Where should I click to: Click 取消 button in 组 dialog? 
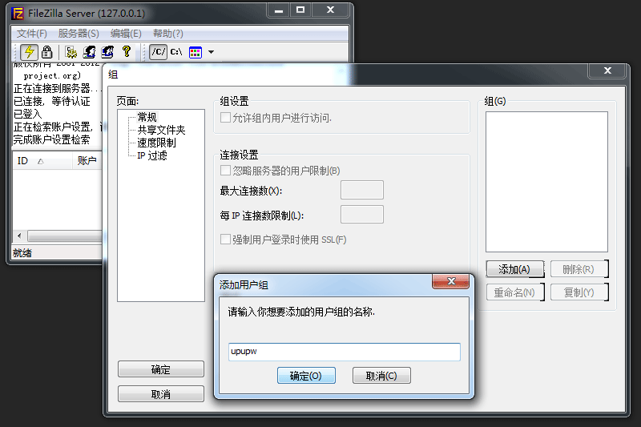(161, 394)
